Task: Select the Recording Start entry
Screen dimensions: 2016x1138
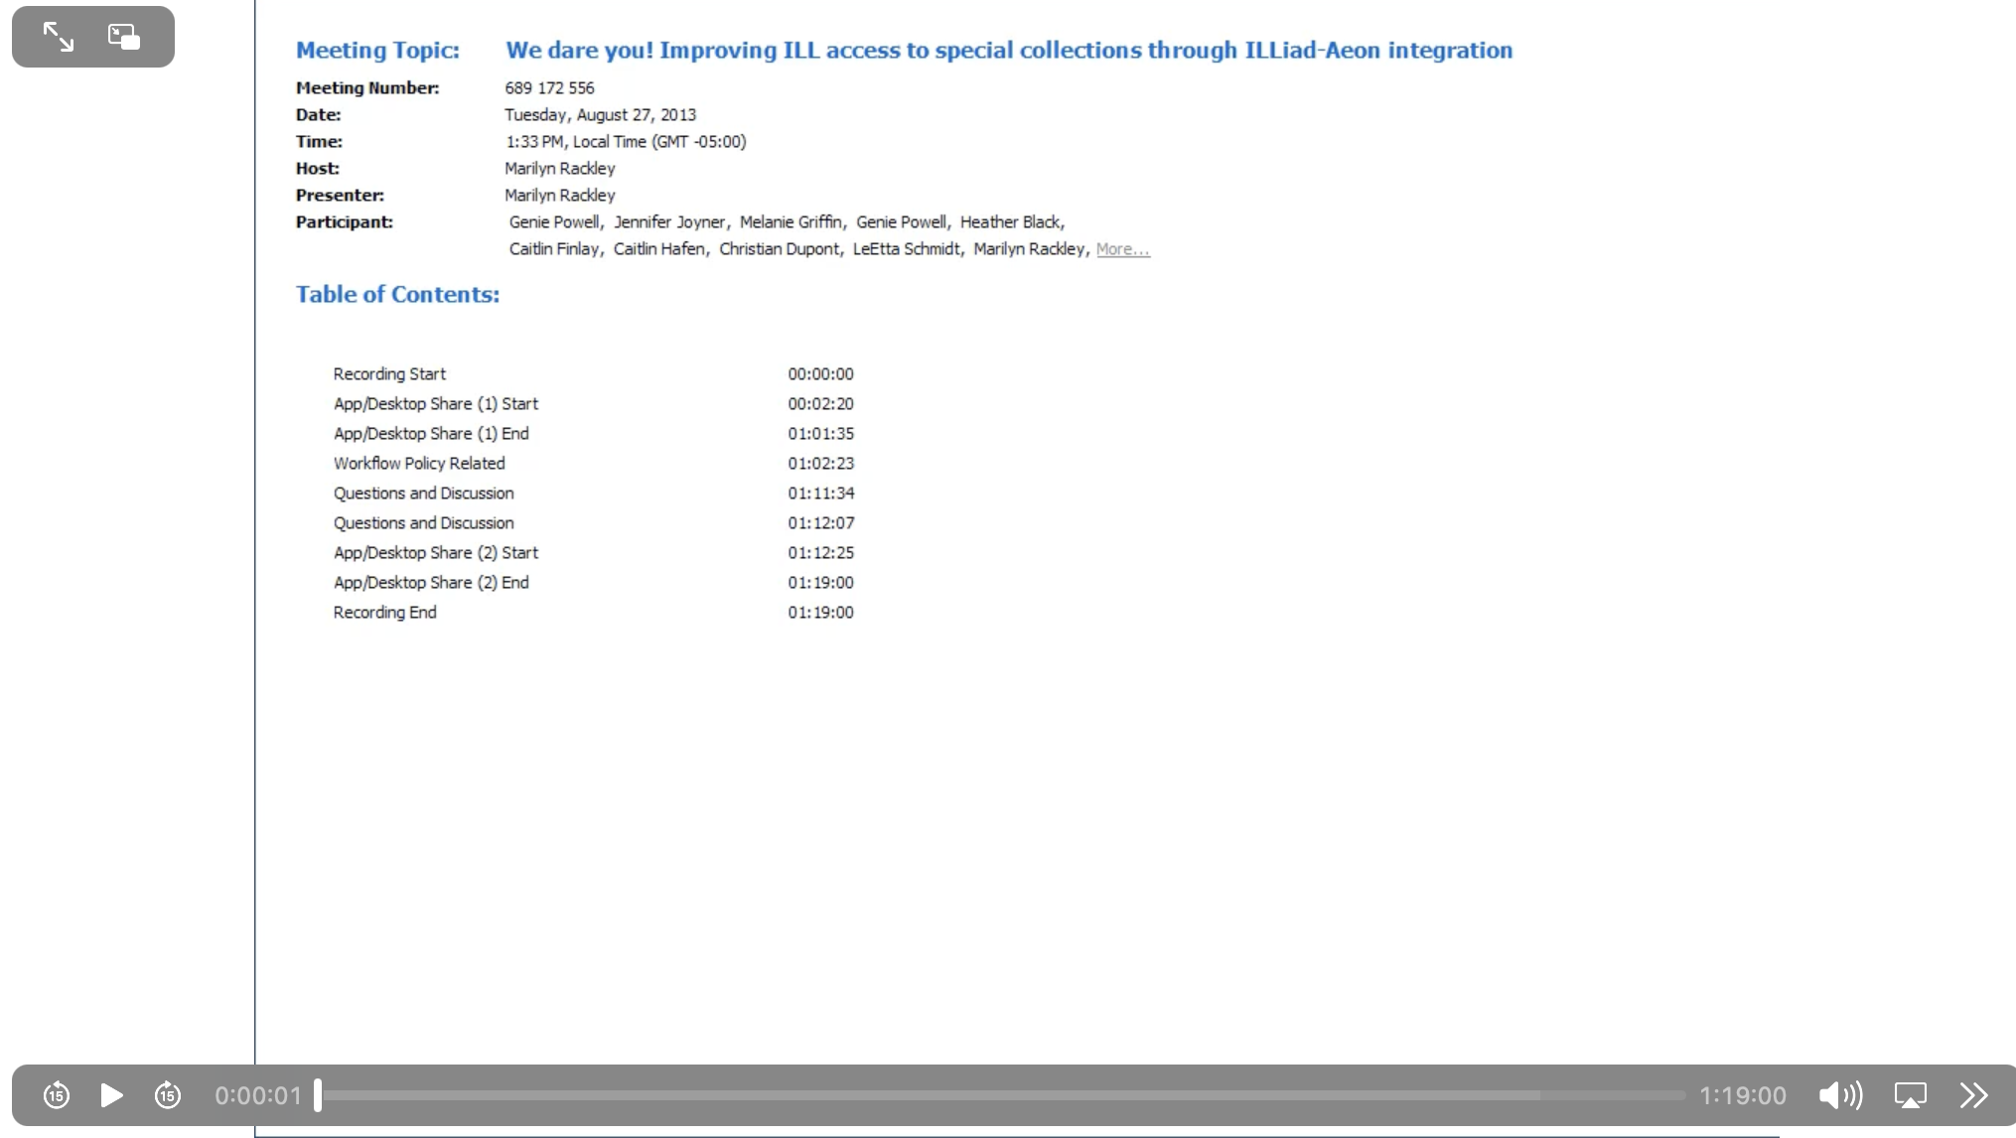Action: (389, 374)
